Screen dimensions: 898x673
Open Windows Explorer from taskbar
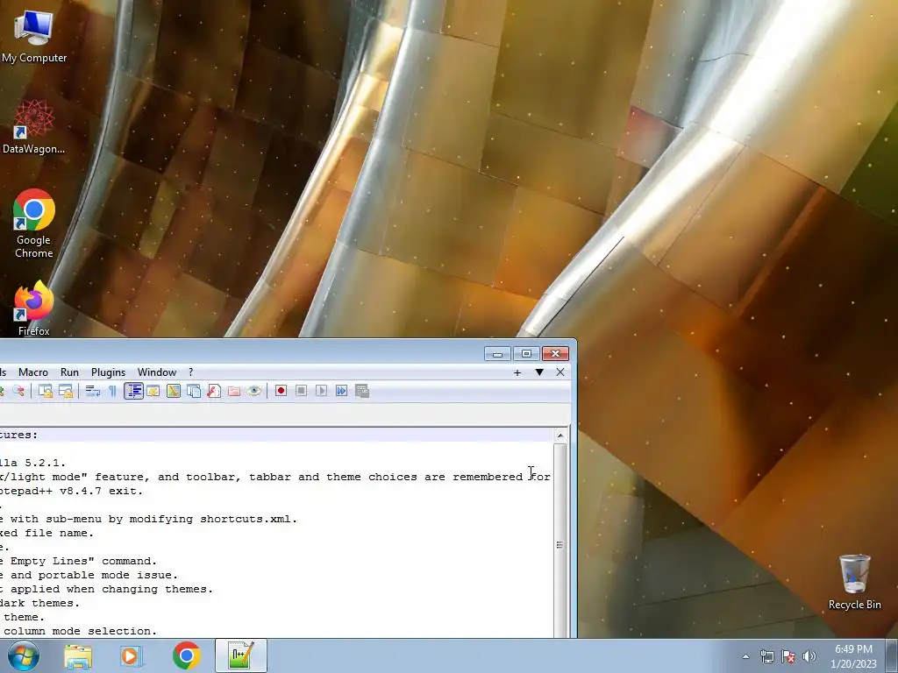[78, 655]
